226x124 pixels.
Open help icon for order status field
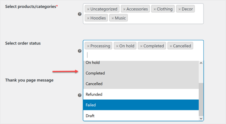coord(80,51)
